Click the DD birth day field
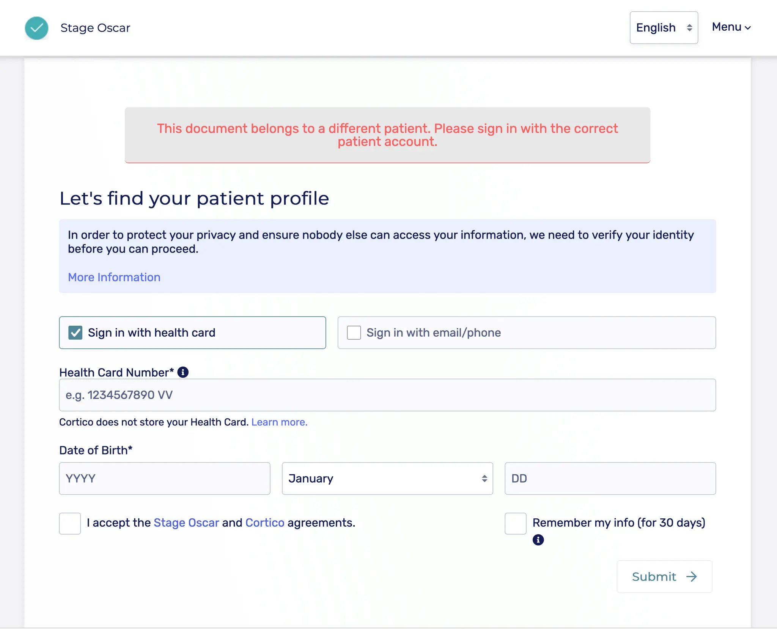Image resolution: width=777 pixels, height=629 pixels. click(x=610, y=478)
